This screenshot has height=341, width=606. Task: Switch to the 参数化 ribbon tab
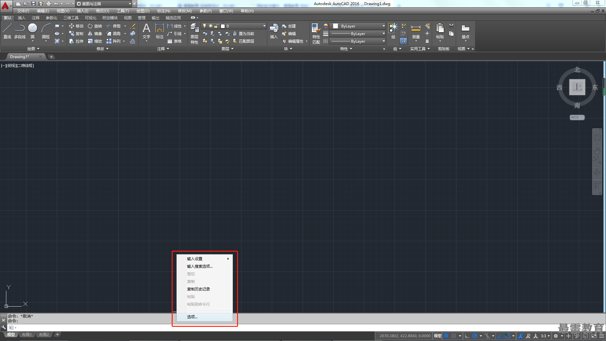click(x=51, y=18)
